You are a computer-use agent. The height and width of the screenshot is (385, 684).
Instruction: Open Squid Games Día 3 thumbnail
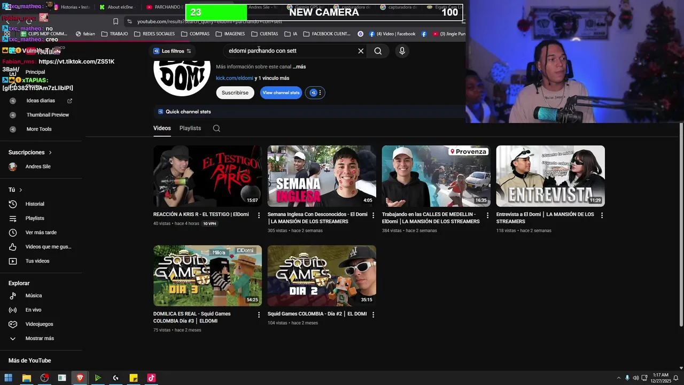click(x=207, y=276)
